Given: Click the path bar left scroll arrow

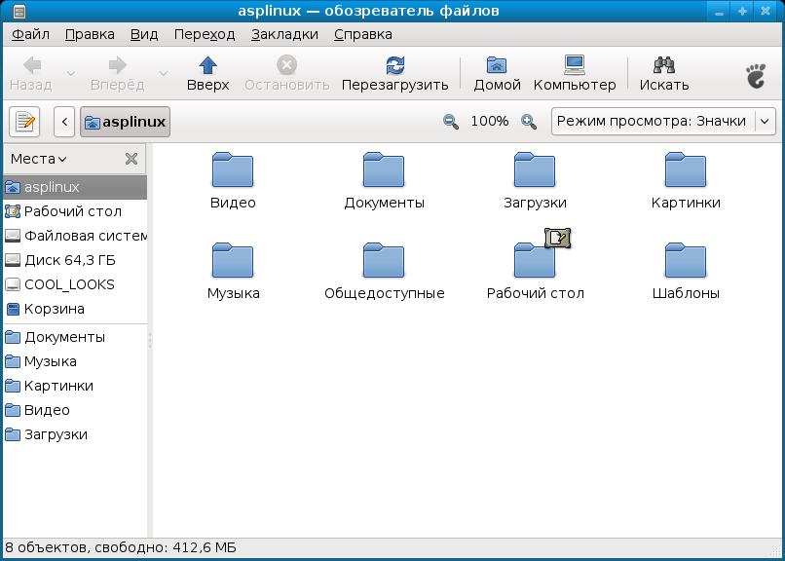Looking at the screenshot, I should click(64, 122).
